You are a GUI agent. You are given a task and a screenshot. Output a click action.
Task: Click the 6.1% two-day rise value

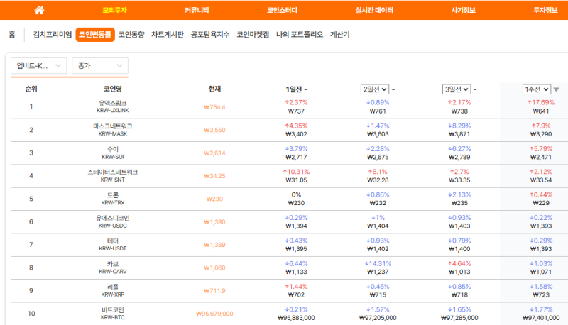(378, 172)
